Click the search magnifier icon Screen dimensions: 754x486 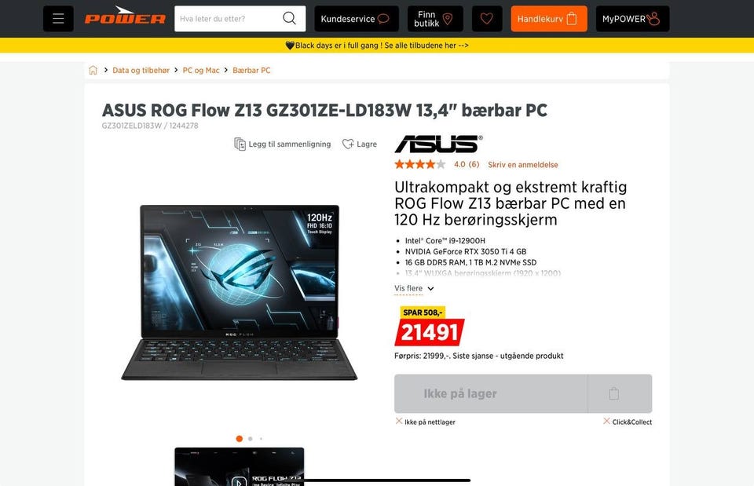pos(290,18)
